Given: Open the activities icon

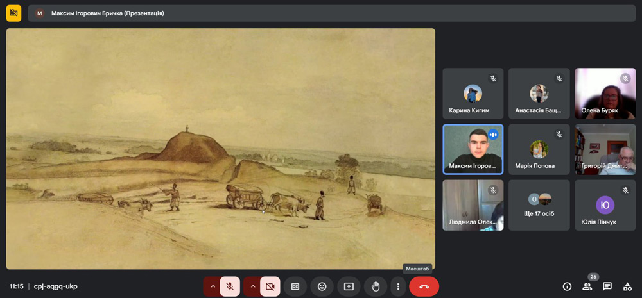Looking at the screenshot, I should (x=627, y=286).
